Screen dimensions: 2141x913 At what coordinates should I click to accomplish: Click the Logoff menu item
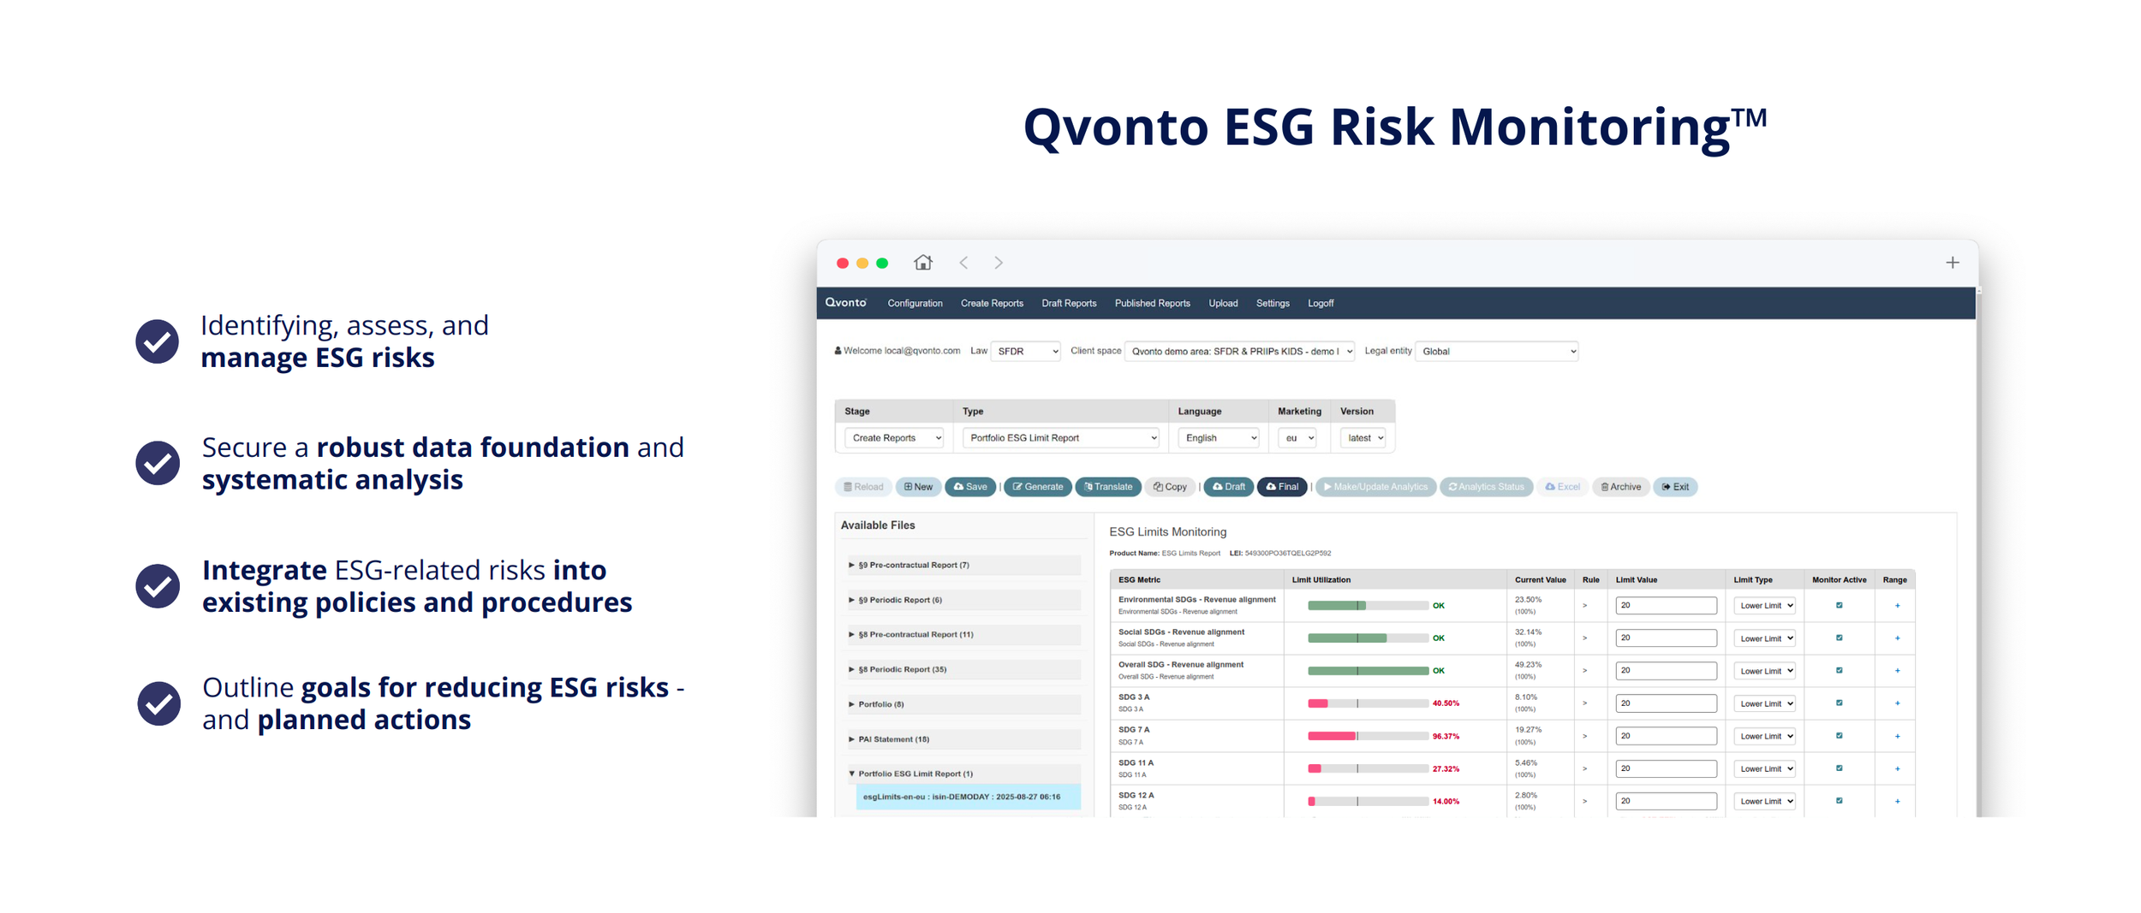pos(1321,303)
